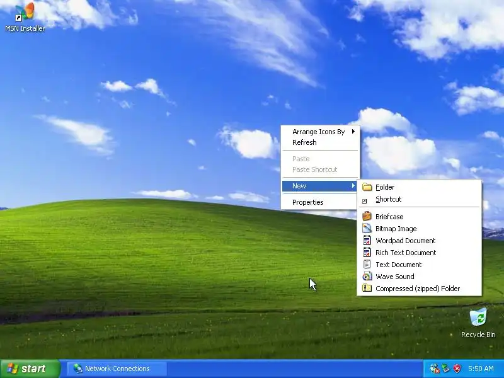504x378 pixels.
Task: Create a new Compressed (zipped) Folder
Action: (x=419, y=289)
